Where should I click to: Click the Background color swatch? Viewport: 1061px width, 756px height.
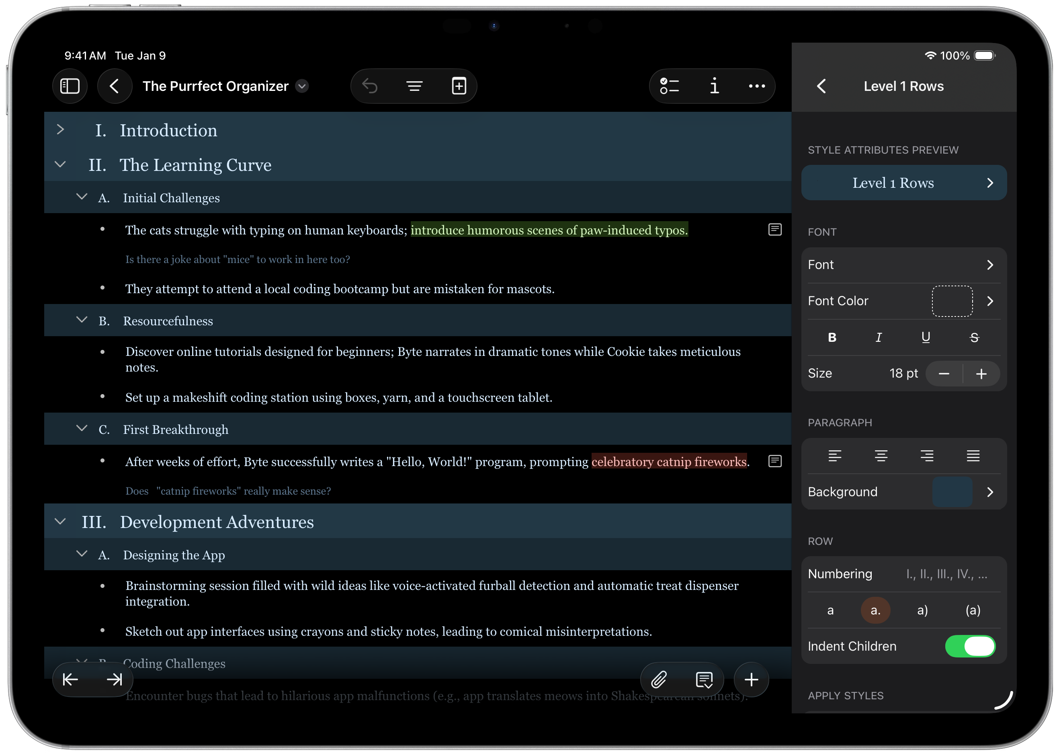pos(952,492)
